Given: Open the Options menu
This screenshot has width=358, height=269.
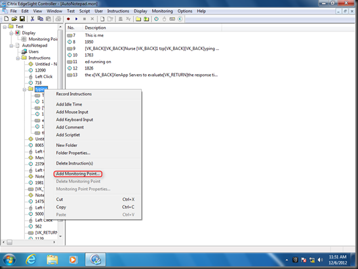Looking at the screenshot, I should [185, 11].
